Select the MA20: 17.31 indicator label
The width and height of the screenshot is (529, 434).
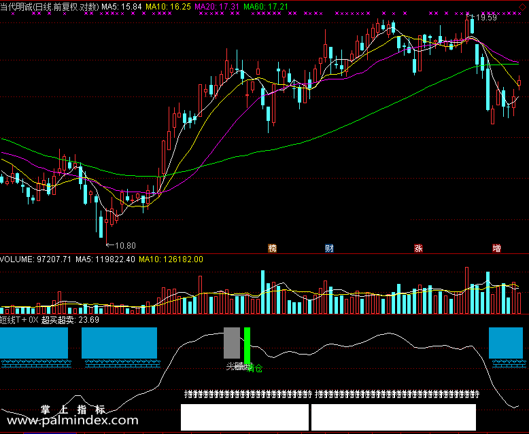tap(217, 7)
